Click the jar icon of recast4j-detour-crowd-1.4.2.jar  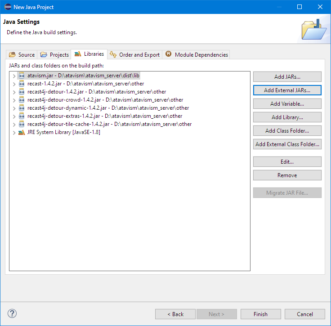point(21,100)
